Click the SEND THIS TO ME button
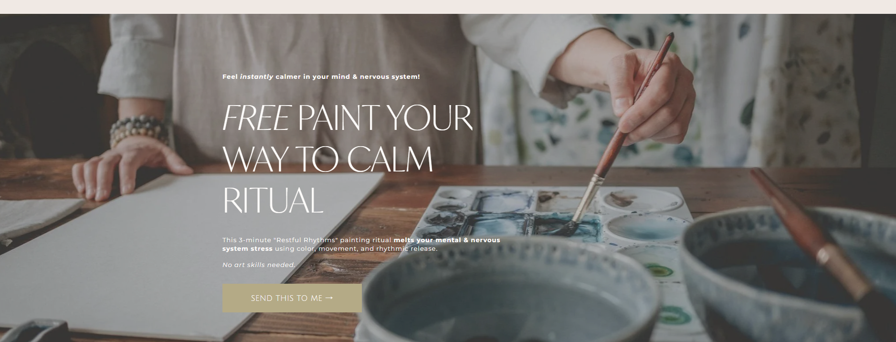Image resolution: width=896 pixels, height=342 pixels. click(x=292, y=298)
